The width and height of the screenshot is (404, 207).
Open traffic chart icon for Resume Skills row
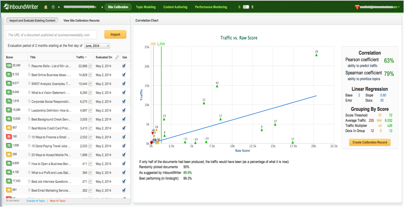click(91, 66)
